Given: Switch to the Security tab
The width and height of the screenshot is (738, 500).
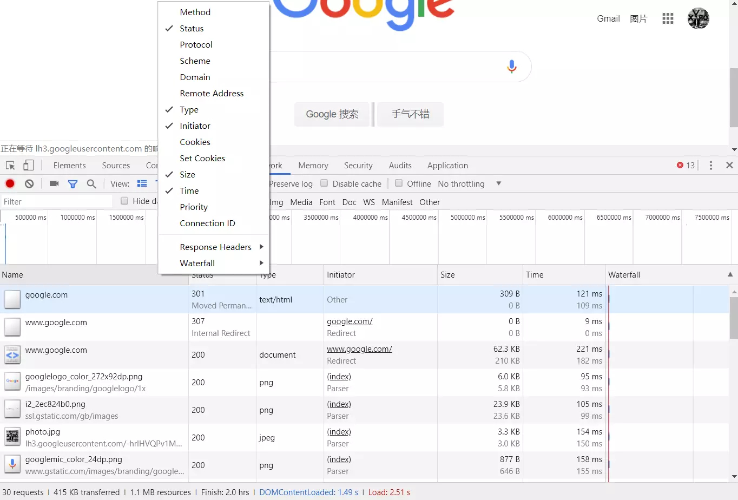Looking at the screenshot, I should point(358,166).
